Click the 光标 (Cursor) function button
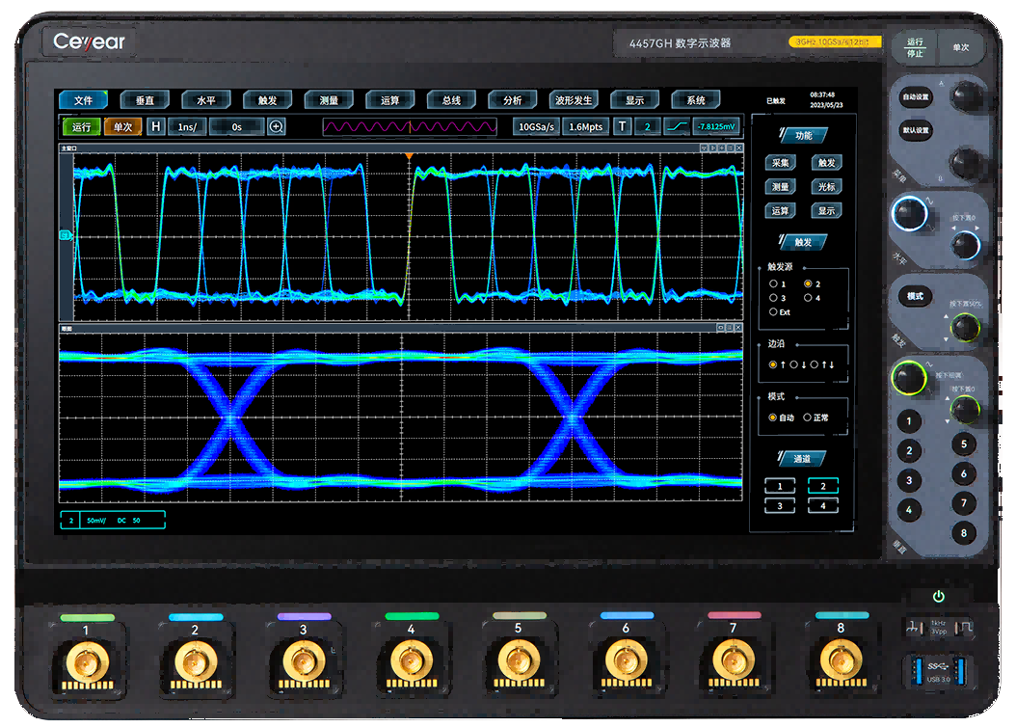 tap(826, 187)
